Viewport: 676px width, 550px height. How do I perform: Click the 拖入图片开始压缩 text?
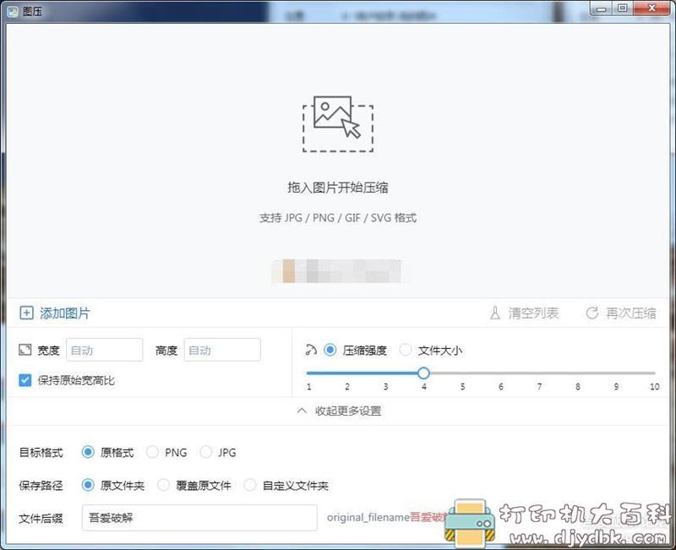pyautogui.click(x=338, y=188)
